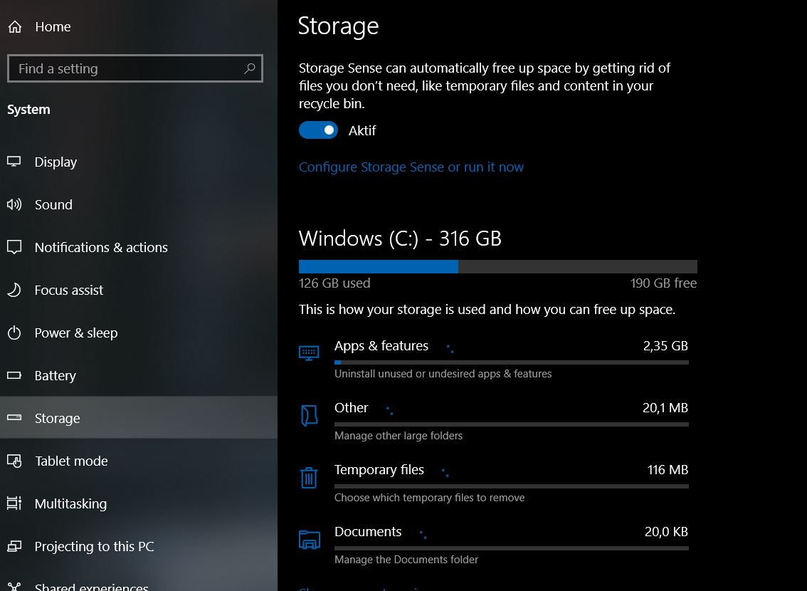Click the Notifications & actions icon
The image size is (807, 591).
(14, 247)
